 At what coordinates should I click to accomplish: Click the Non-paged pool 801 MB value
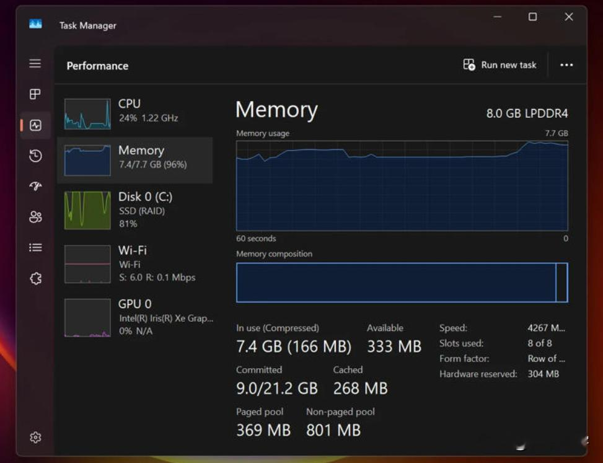pos(333,430)
